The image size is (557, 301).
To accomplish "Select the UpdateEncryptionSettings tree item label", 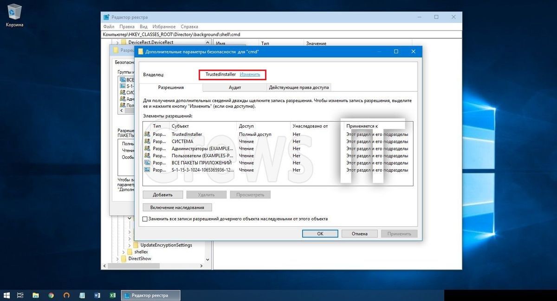I will tap(166, 245).
